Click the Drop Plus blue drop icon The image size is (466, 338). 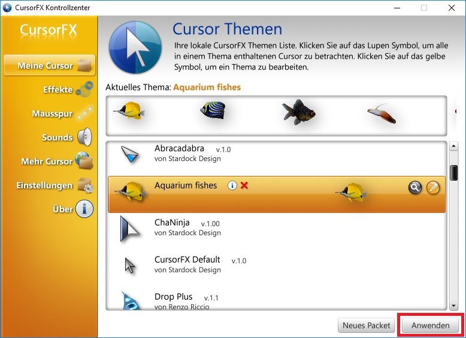point(130,300)
